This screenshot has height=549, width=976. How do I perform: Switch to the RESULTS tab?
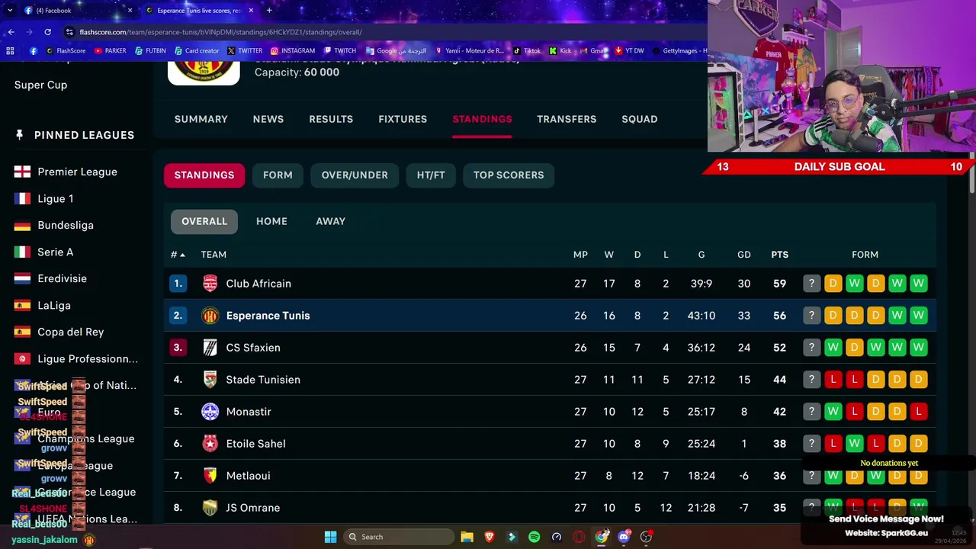point(331,119)
